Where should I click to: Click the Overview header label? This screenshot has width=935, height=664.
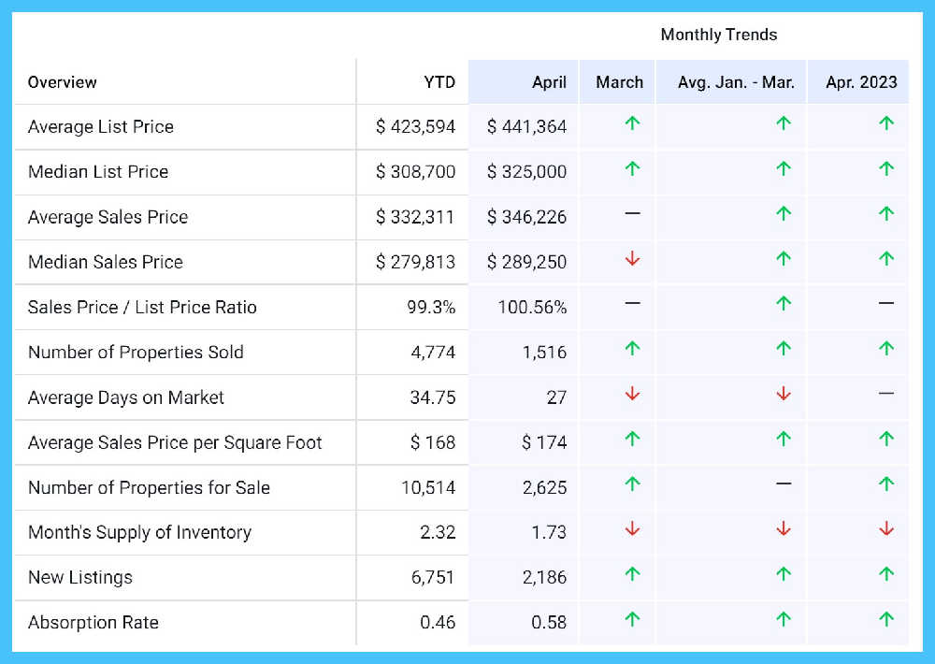point(63,82)
